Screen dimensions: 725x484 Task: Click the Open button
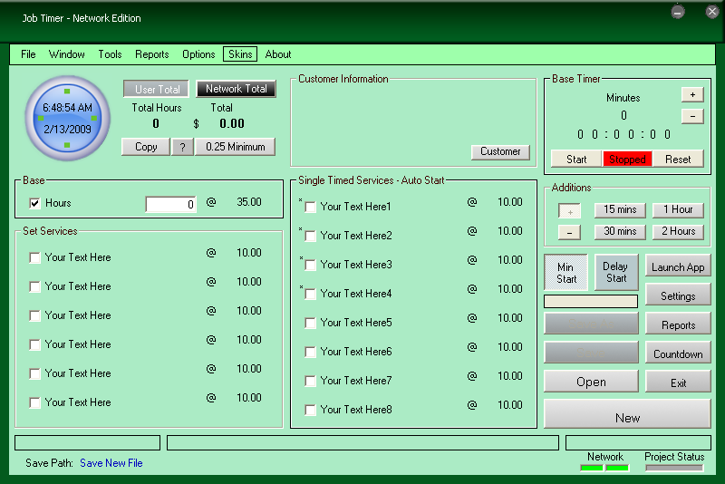pyautogui.click(x=591, y=382)
